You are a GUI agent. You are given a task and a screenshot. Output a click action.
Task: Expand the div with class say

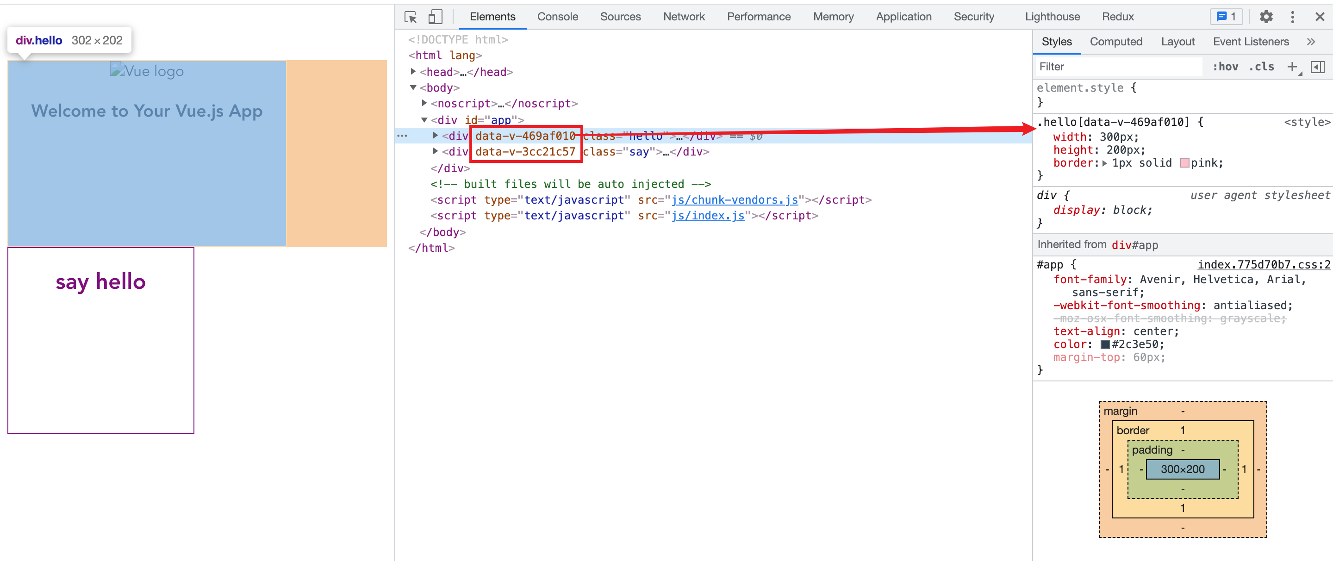(435, 151)
